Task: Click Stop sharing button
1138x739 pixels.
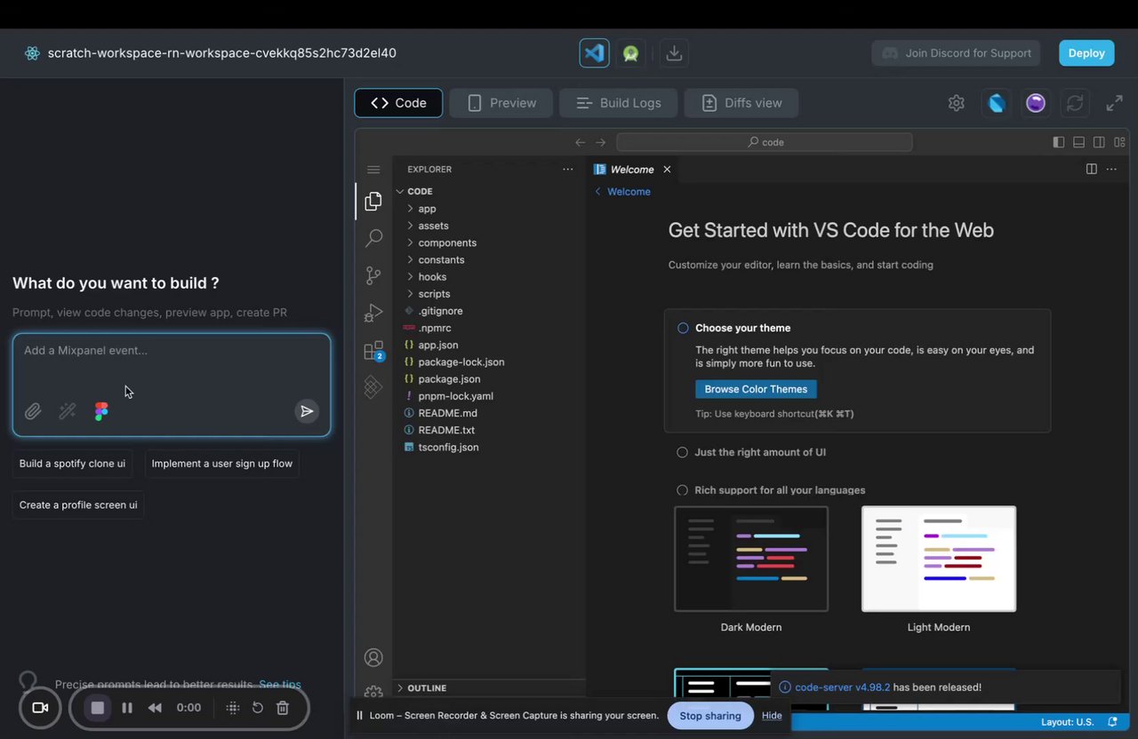Action: [x=710, y=716]
